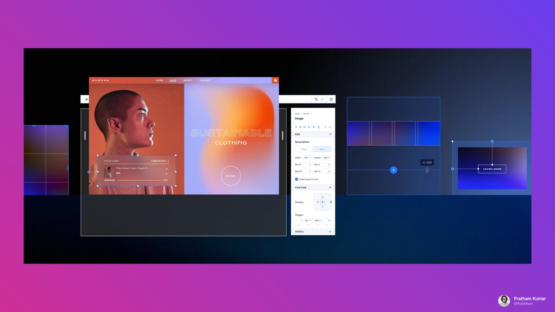Select the right docking point
This screenshot has height=312, width=555.
point(331,202)
